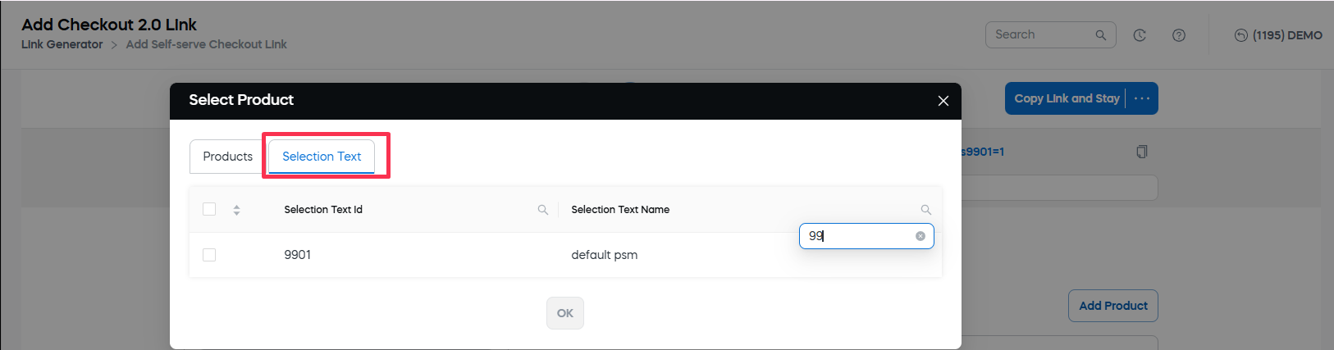The width and height of the screenshot is (1334, 350).
Task: Select the Selection Text tab
Action: pos(322,157)
